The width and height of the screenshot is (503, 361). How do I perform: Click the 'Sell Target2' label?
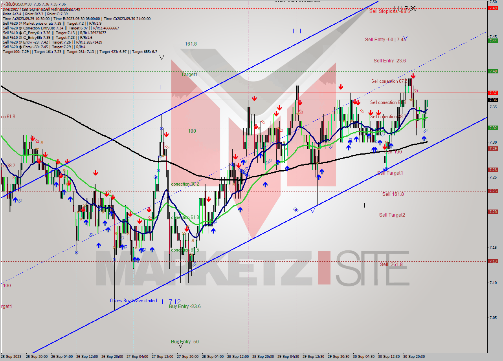(x=392, y=215)
